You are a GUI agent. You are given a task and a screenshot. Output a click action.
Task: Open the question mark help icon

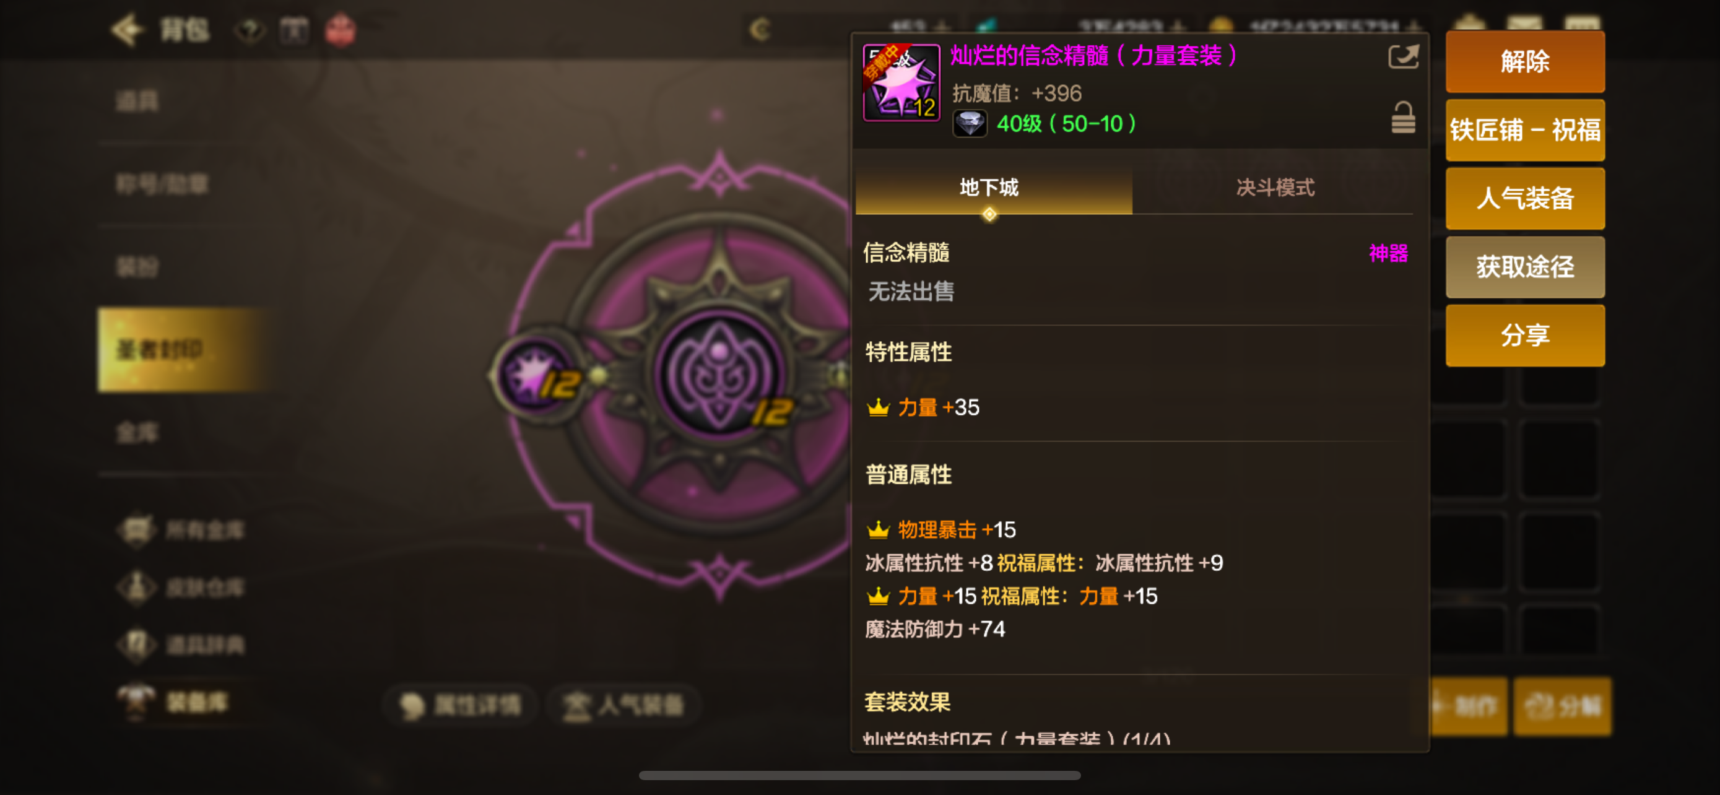(250, 30)
